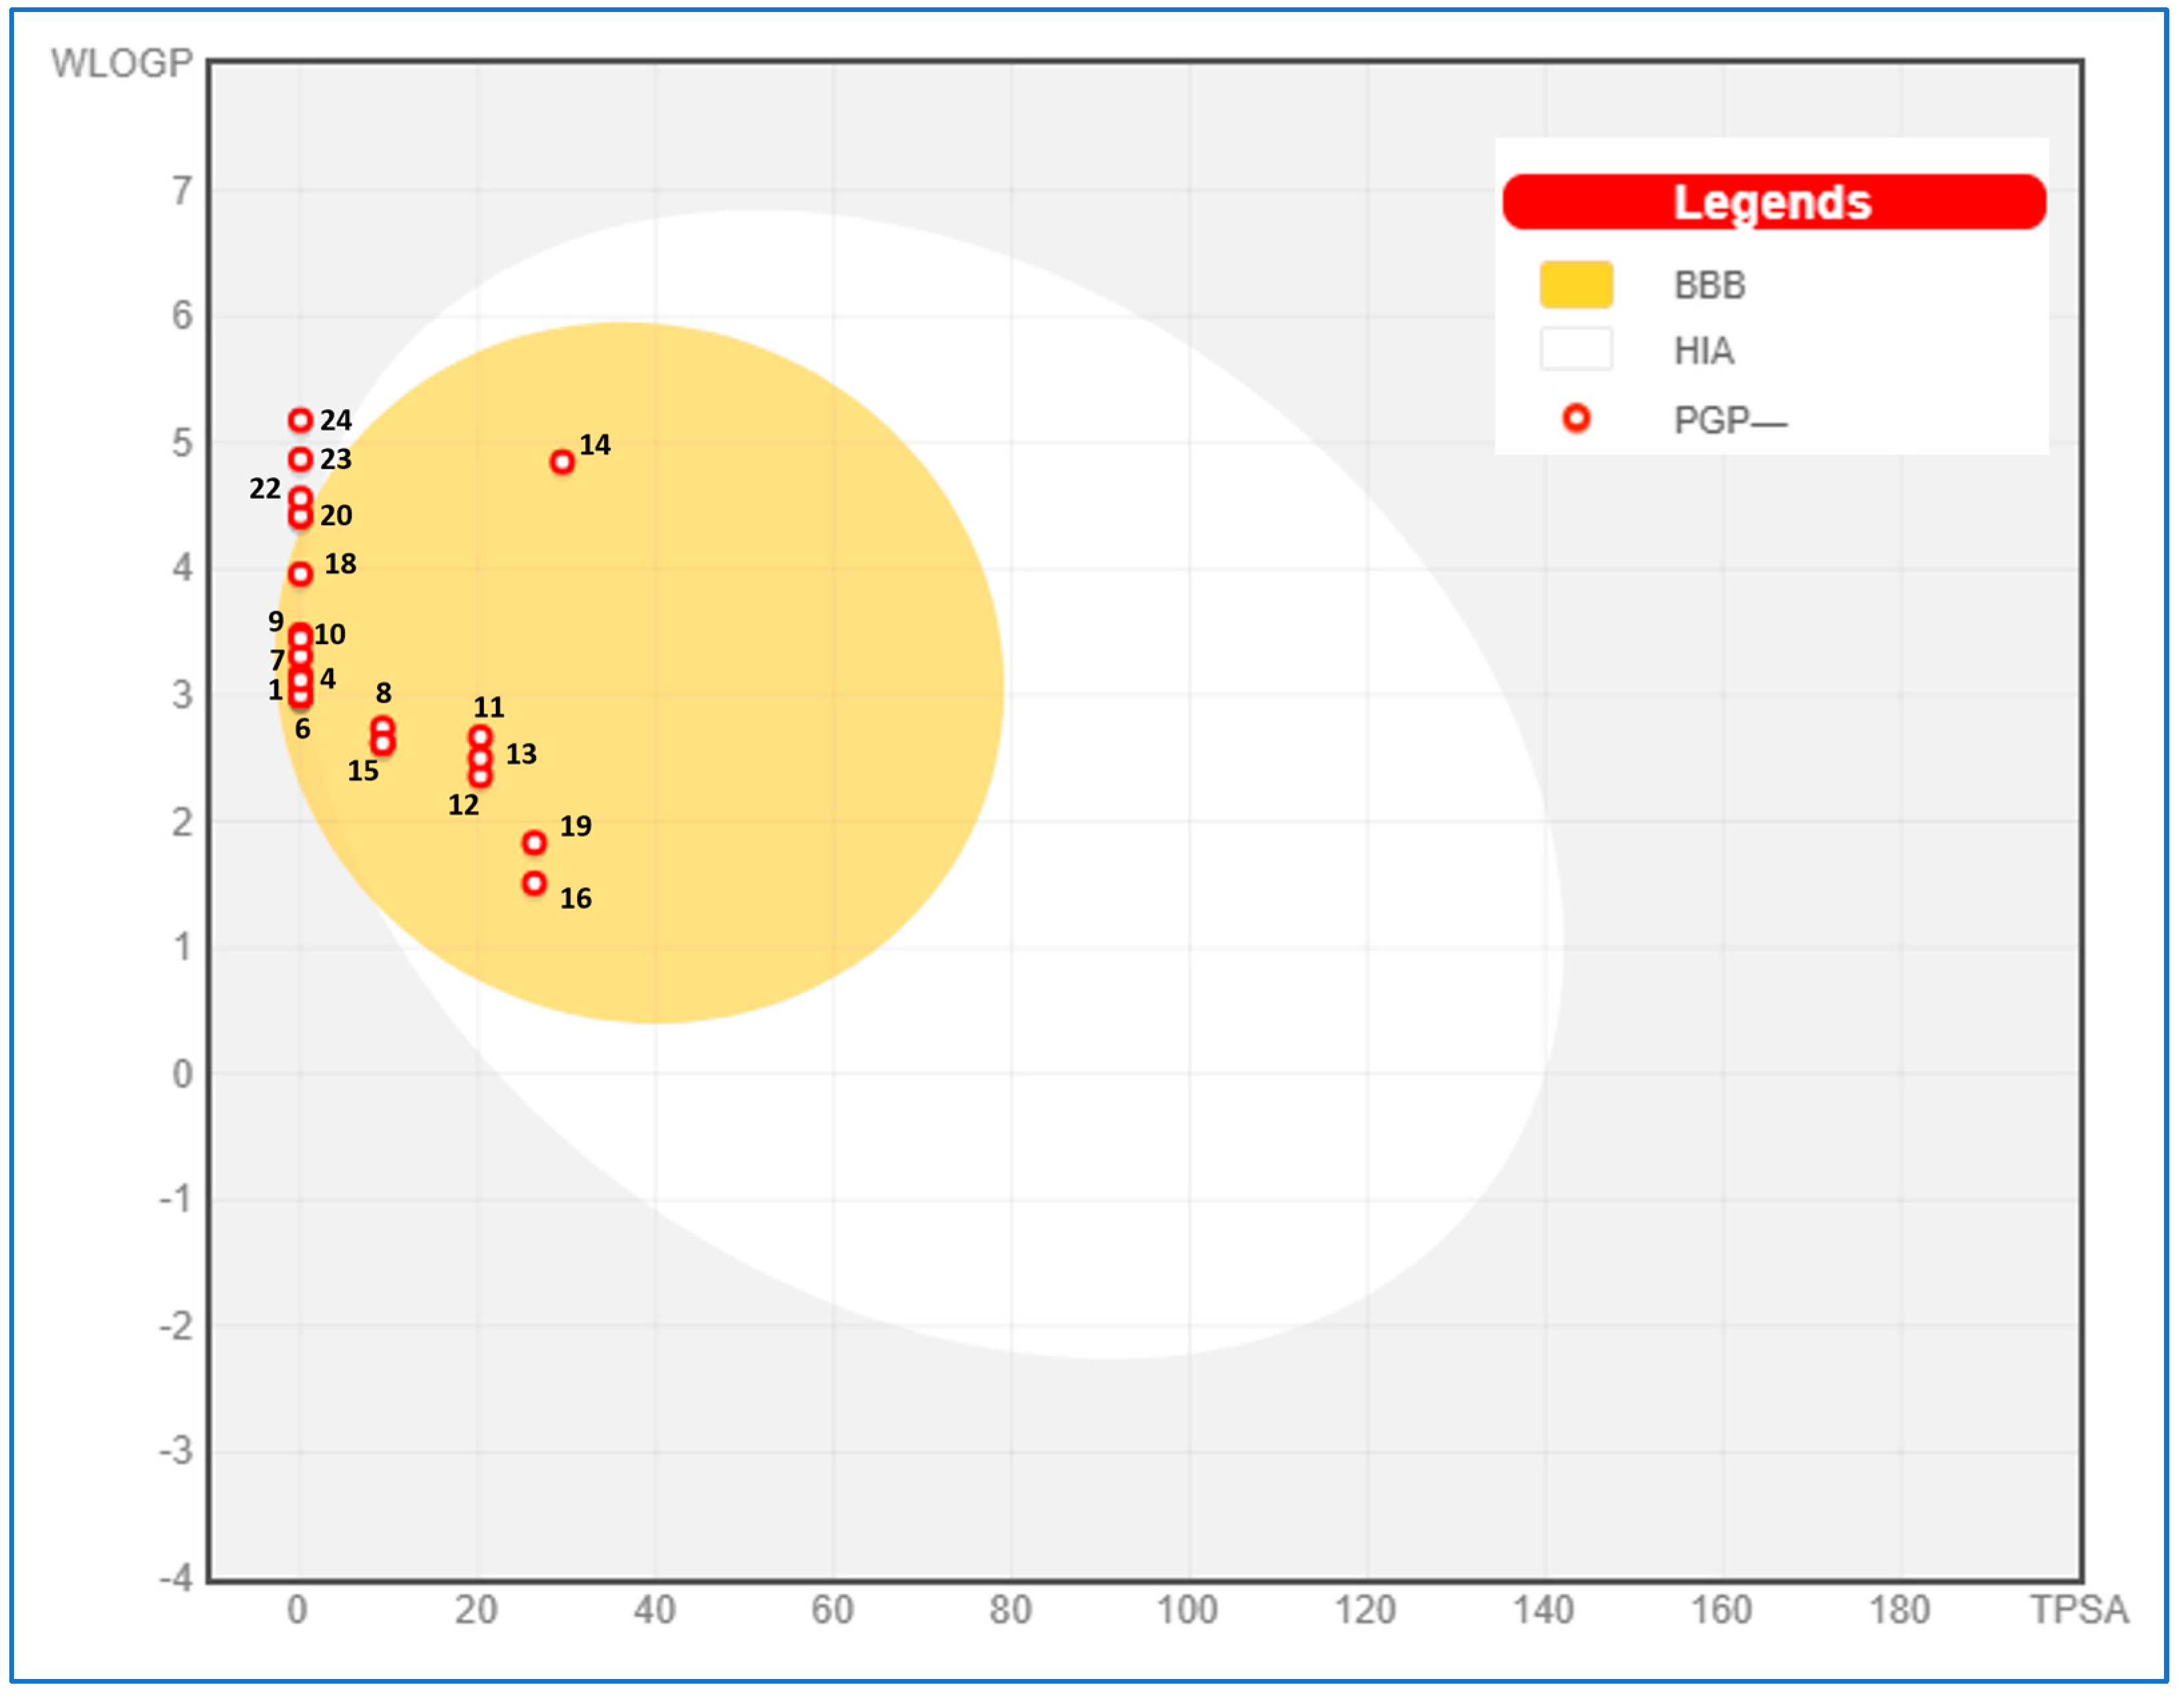Click the 100 tick on TPSA axis
The height and width of the screenshot is (1701, 2184).
pyautogui.click(x=1187, y=1610)
